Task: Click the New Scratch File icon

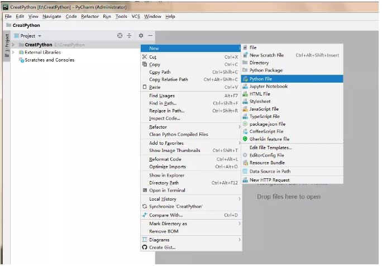Action: pos(245,55)
